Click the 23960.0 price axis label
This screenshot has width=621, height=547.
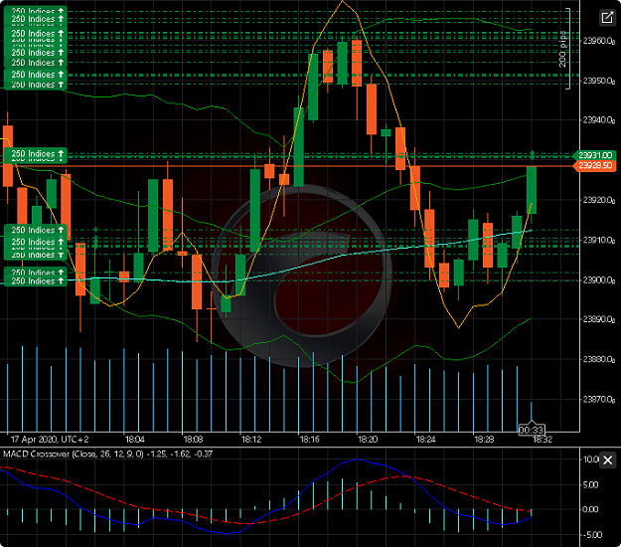point(599,41)
